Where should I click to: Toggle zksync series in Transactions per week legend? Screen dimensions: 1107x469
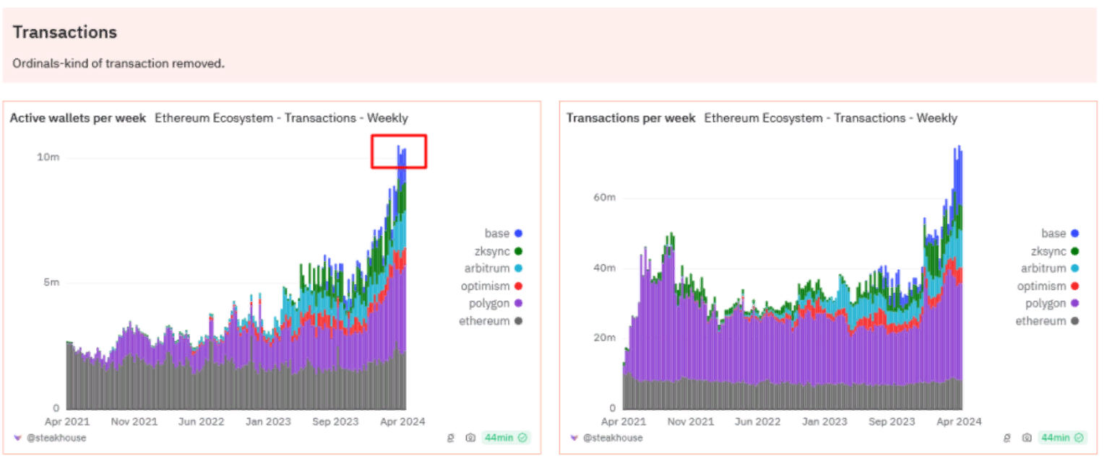point(1048,251)
